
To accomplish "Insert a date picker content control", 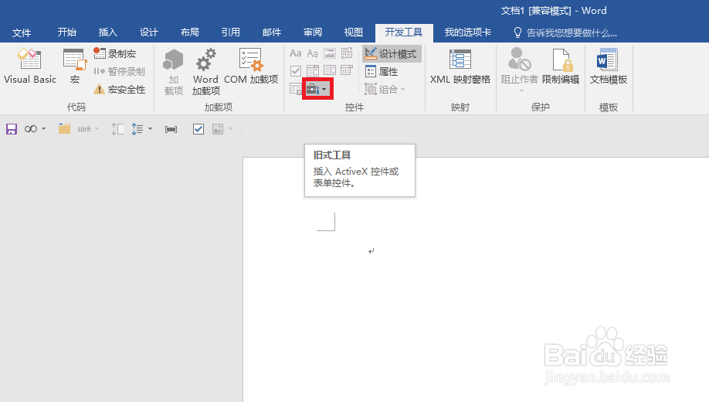I will [347, 70].
